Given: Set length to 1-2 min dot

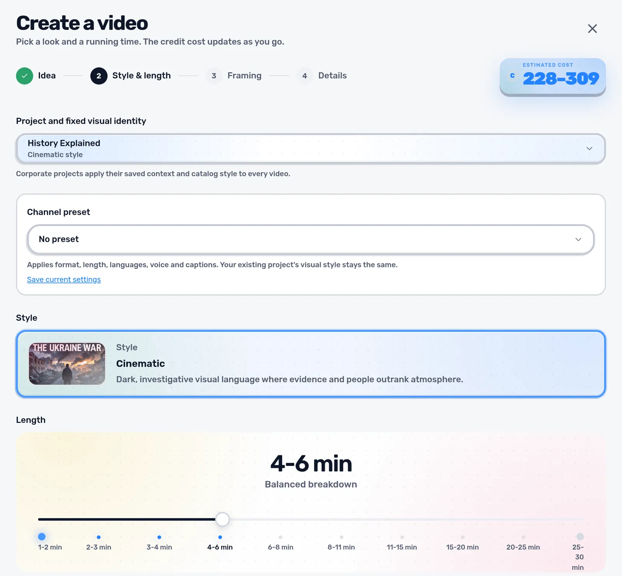Looking at the screenshot, I should [x=42, y=537].
